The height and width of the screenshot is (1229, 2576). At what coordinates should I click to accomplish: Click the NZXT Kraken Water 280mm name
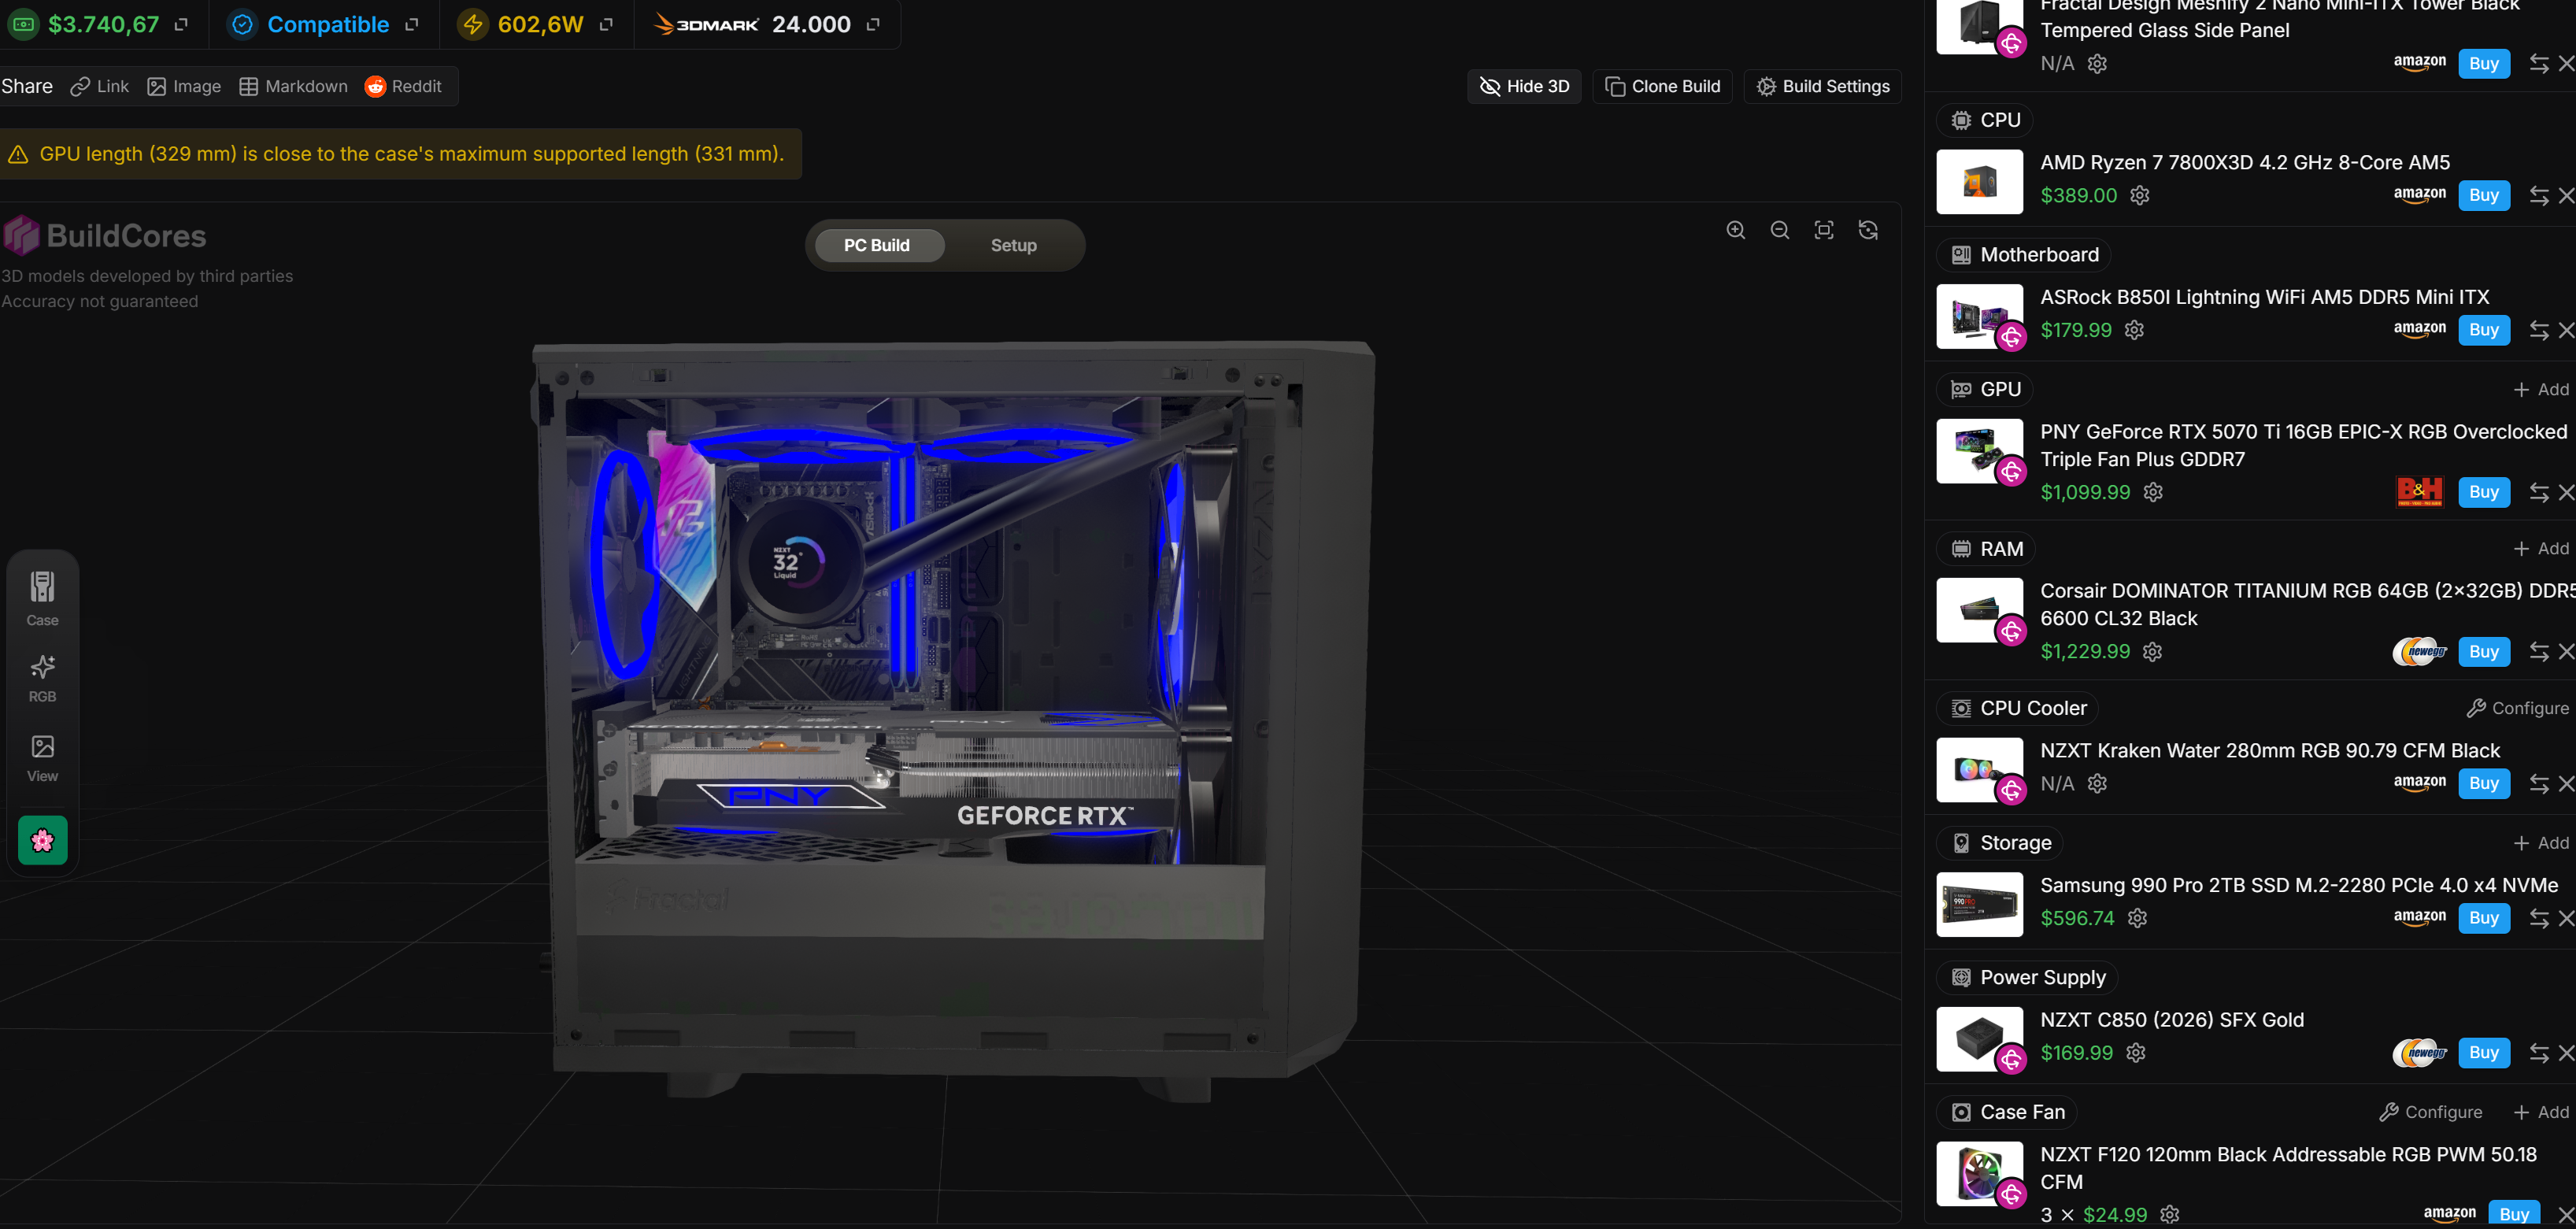[x=2270, y=751]
